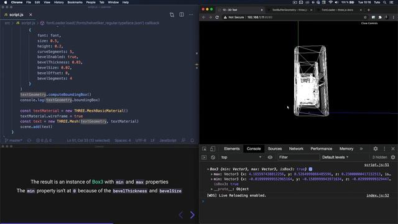Click Close Controls in the page
The image size is (398, 224).
click(369, 23)
